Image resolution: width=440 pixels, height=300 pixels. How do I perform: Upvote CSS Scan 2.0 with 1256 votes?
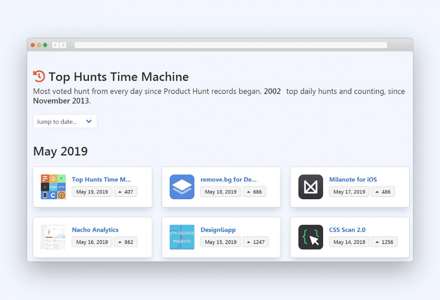[384, 242]
